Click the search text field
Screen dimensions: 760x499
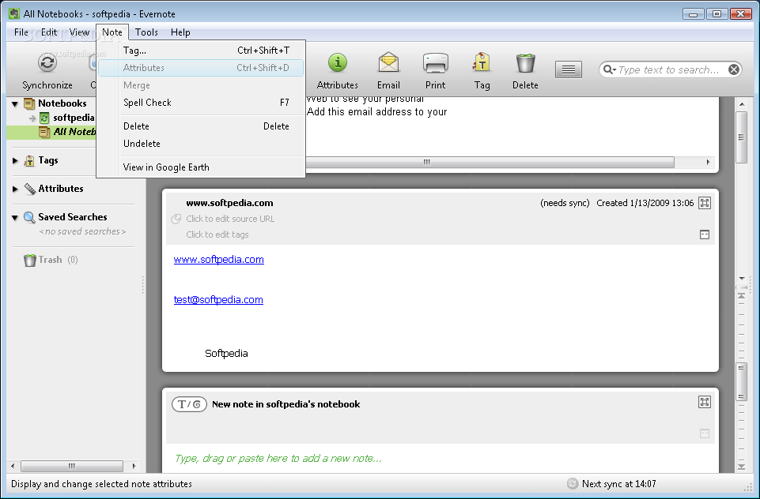click(x=669, y=69)
